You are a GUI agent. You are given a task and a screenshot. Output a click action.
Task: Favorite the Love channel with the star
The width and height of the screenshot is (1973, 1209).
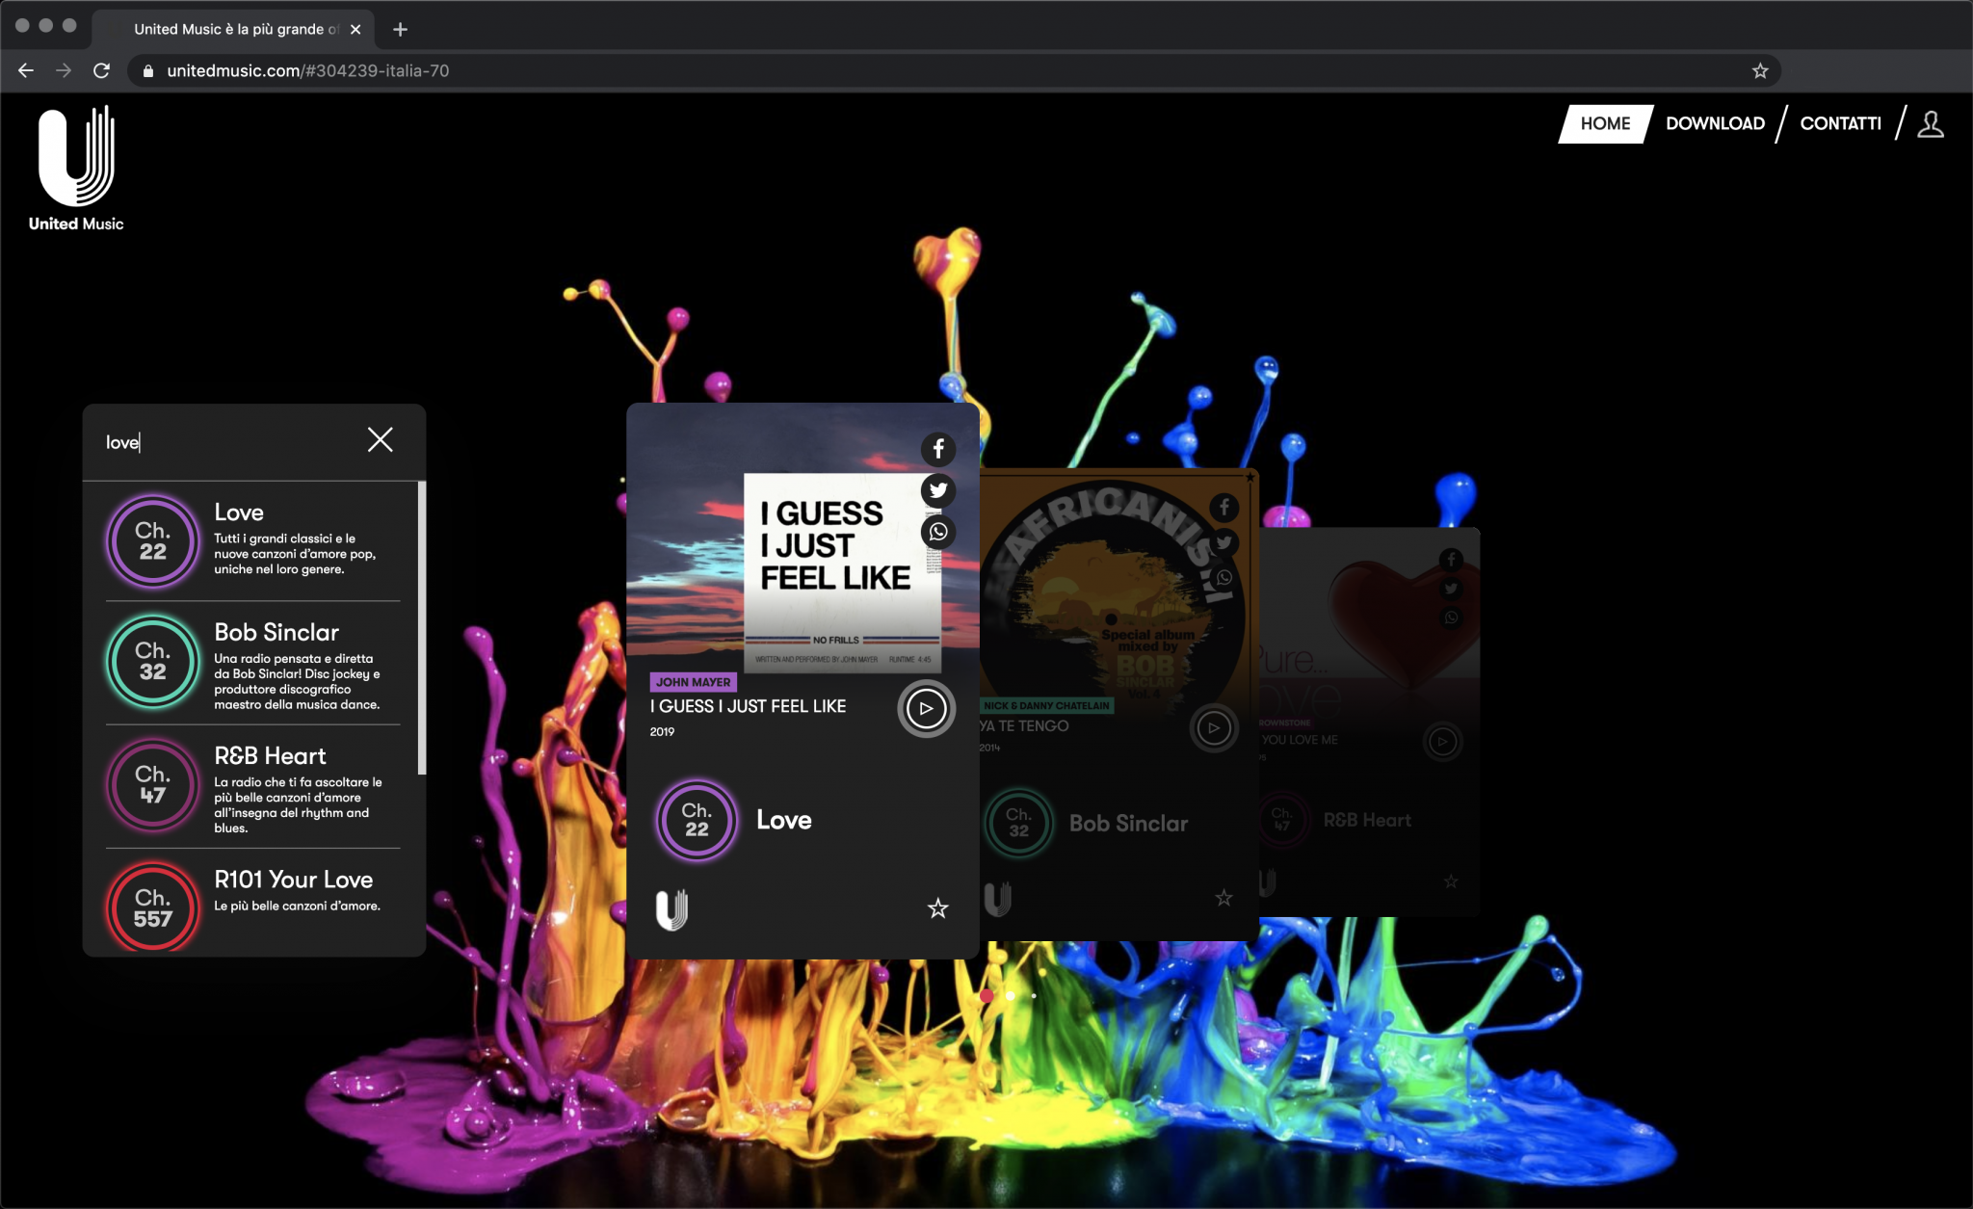[937, 908]
